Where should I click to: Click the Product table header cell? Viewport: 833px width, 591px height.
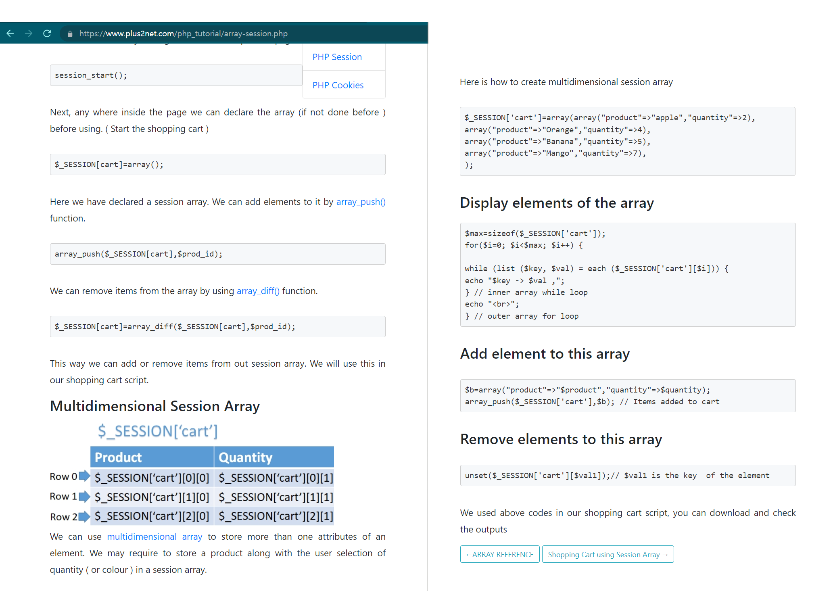coord(152,457)
